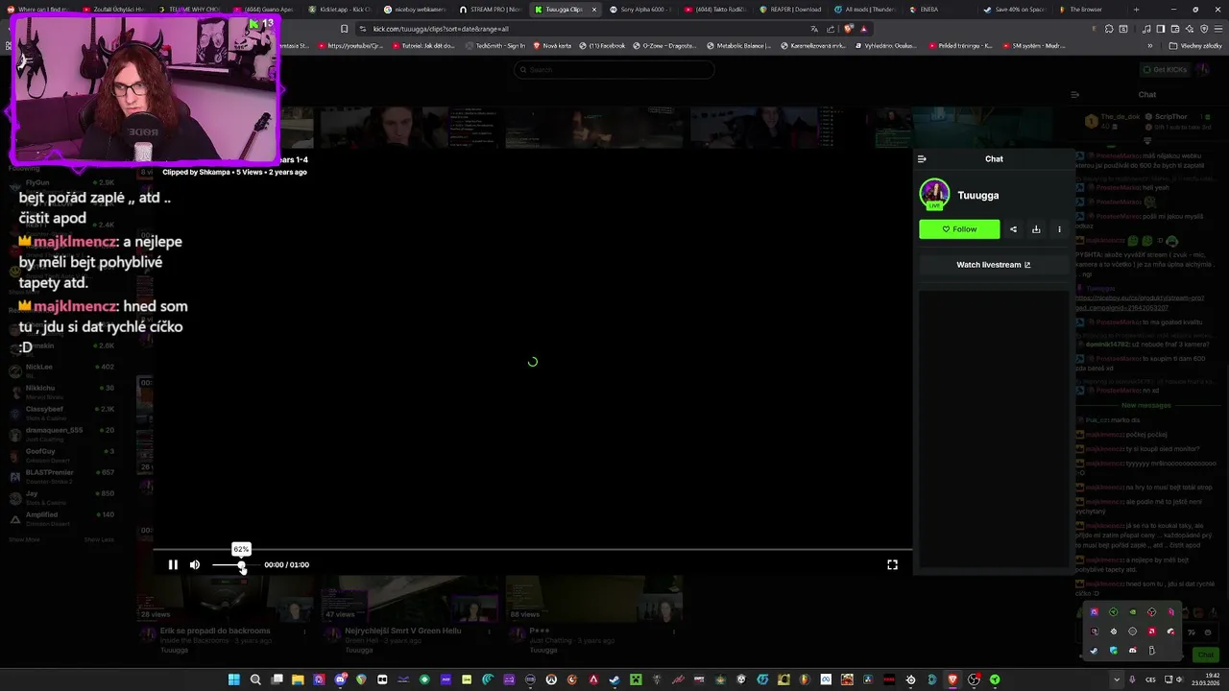Seek on the clip progress bar

coord(533,551)
